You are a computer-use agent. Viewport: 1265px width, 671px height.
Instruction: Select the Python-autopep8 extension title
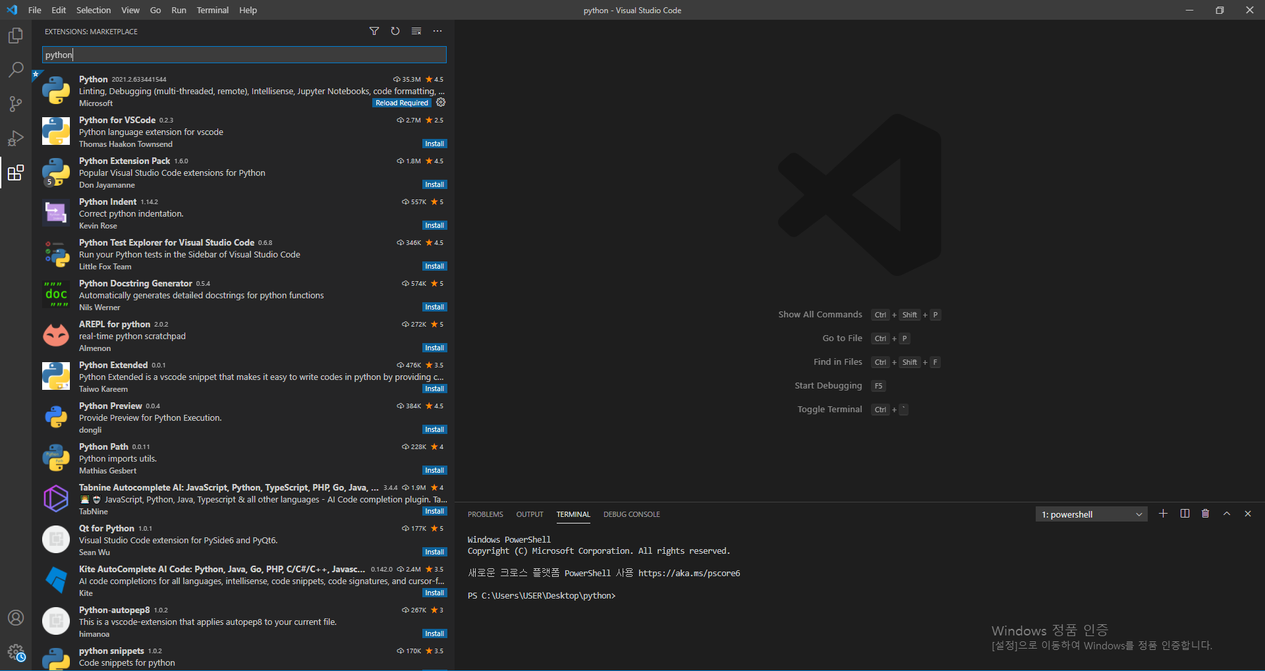point(114,610)
